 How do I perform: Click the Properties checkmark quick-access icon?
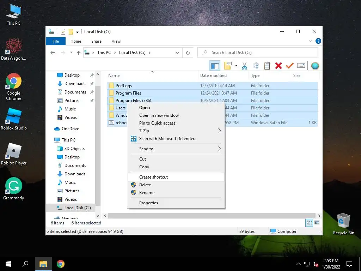63,32
